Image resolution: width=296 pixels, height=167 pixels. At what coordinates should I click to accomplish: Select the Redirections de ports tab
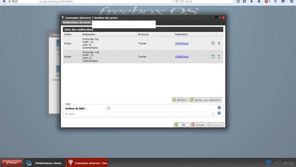click(76, 22)
